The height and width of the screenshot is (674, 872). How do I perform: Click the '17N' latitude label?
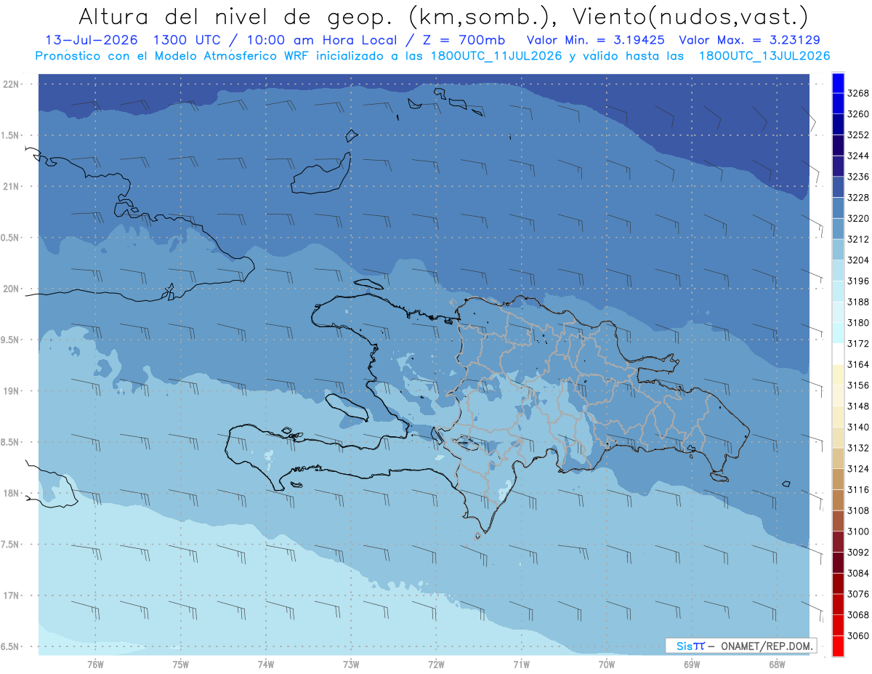(11, 595)
